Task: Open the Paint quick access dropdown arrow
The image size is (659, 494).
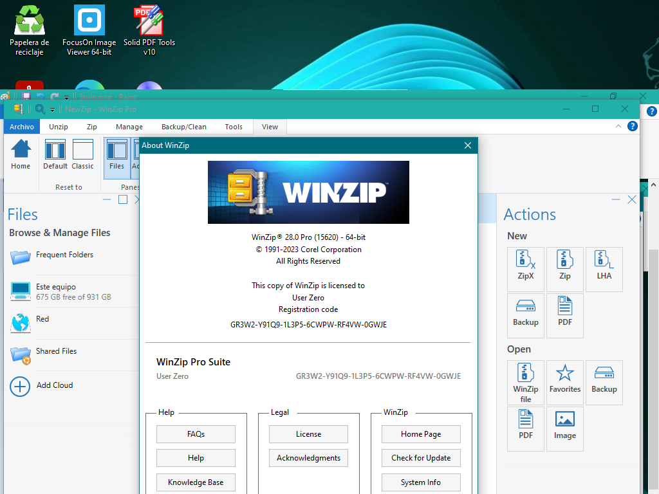Action: (66, 97)
